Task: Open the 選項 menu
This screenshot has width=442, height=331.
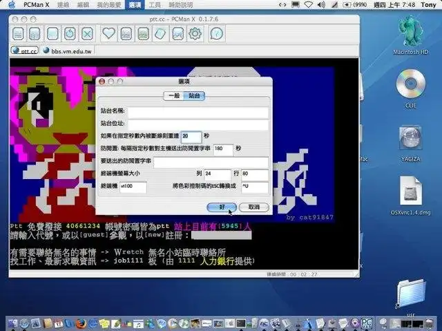Action: tap(135, 5)
